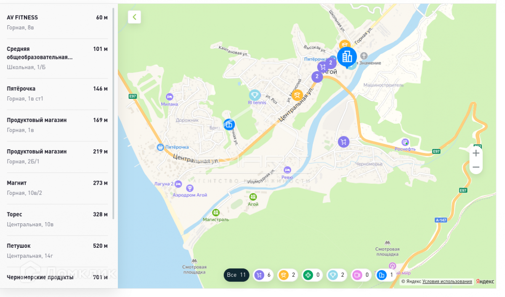The height and width of the screenshot is (297, 505).
Task: Click the Пятёрочка marker near Высокая ул.
Action: pyautogui.click(x=332, y=59)
